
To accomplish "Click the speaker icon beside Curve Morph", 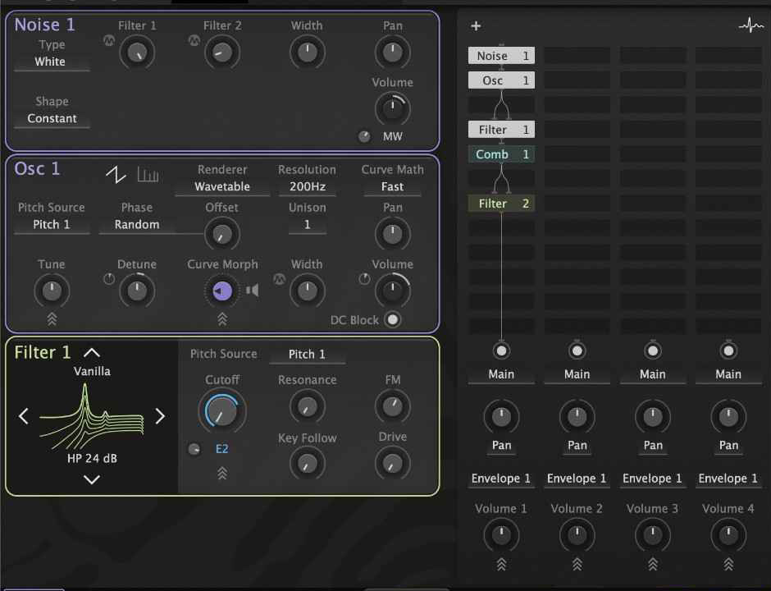I will pos(253,291).
